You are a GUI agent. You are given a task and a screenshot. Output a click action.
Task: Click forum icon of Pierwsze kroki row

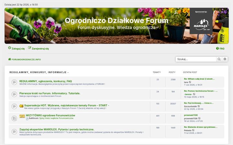click(14, 94)
